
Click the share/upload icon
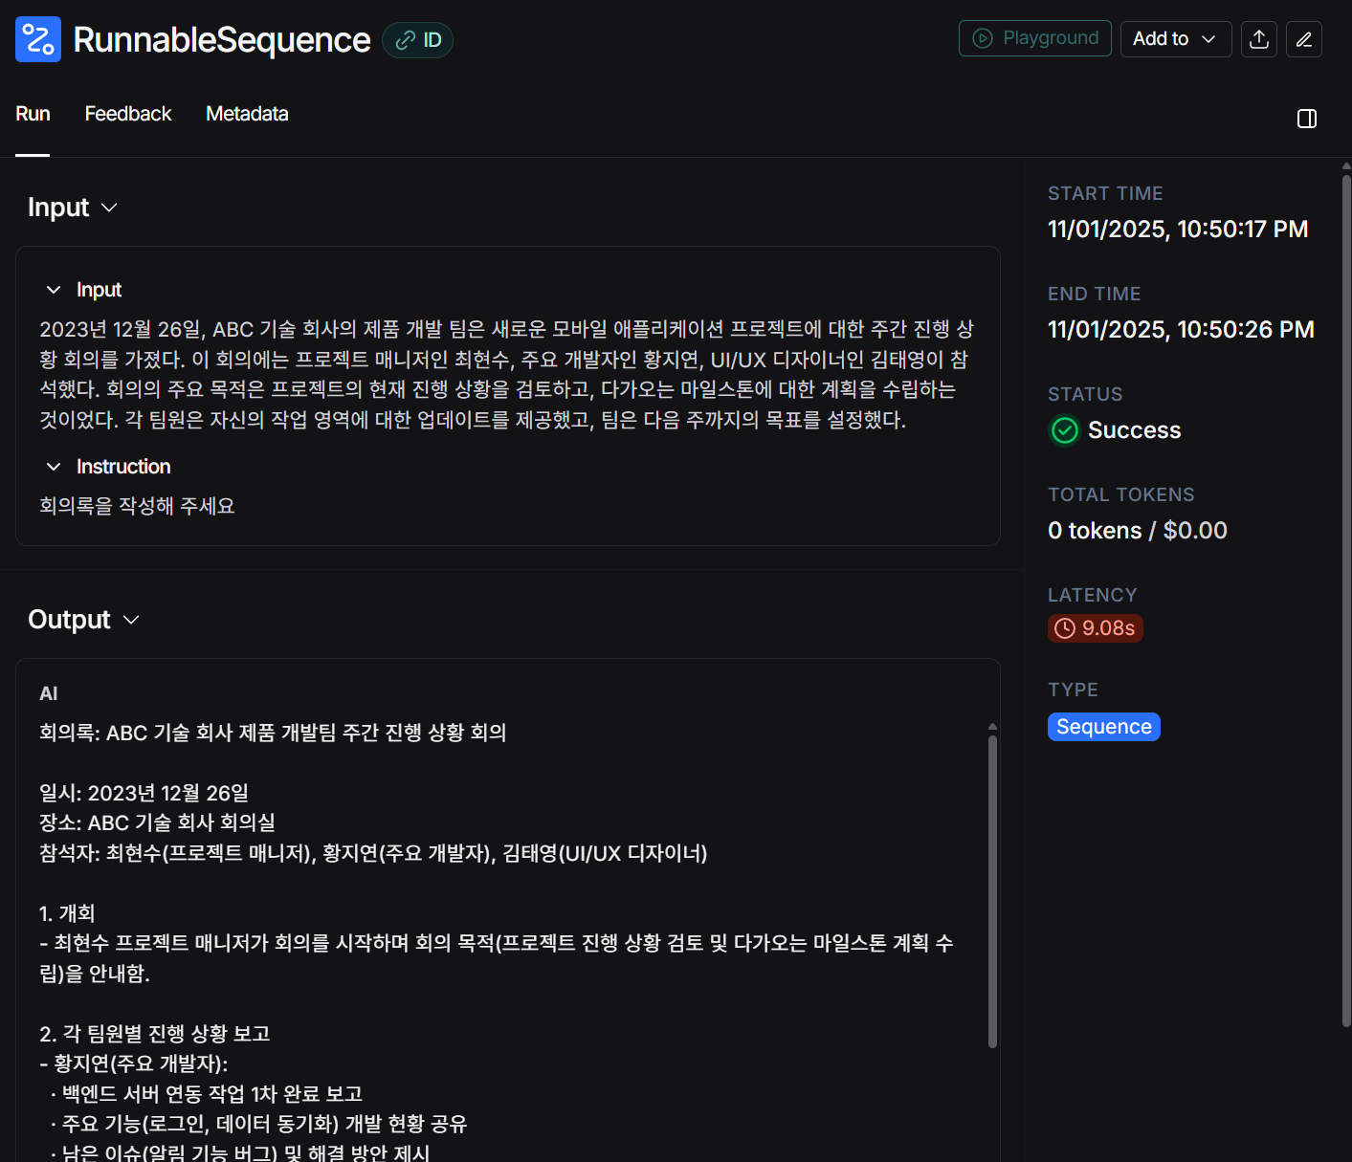[1259, 39]
